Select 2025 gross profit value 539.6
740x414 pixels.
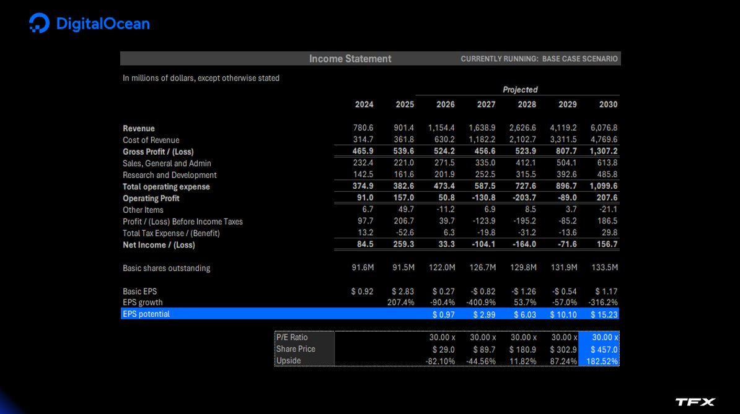[403, 151]
